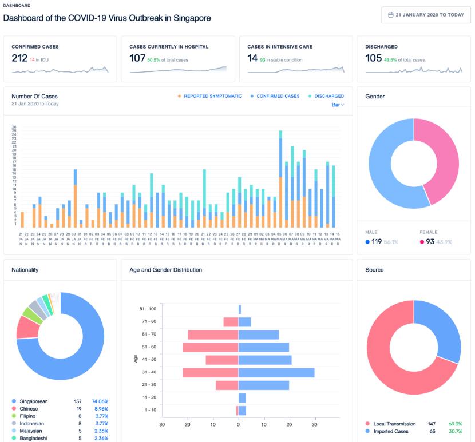Click the green Filipino legend dot
The image size is (475, 442).
[x=14, y=416]
